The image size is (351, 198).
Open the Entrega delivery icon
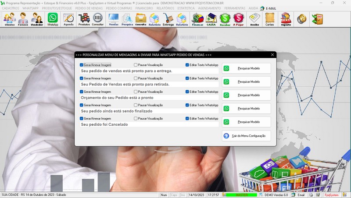pos(168,19)
